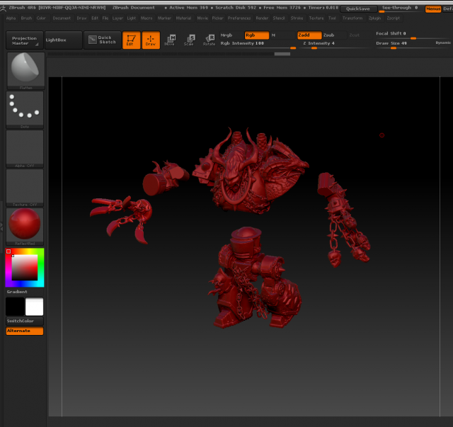Toggle Mrgb paint mode
This screenshot has width=453, height=427.
pos(231,35)
